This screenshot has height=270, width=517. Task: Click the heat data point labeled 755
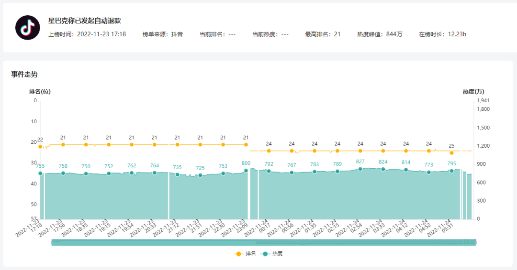coord(40,173)
